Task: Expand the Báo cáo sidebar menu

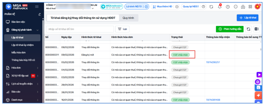Action: click(x=22, y=92)
